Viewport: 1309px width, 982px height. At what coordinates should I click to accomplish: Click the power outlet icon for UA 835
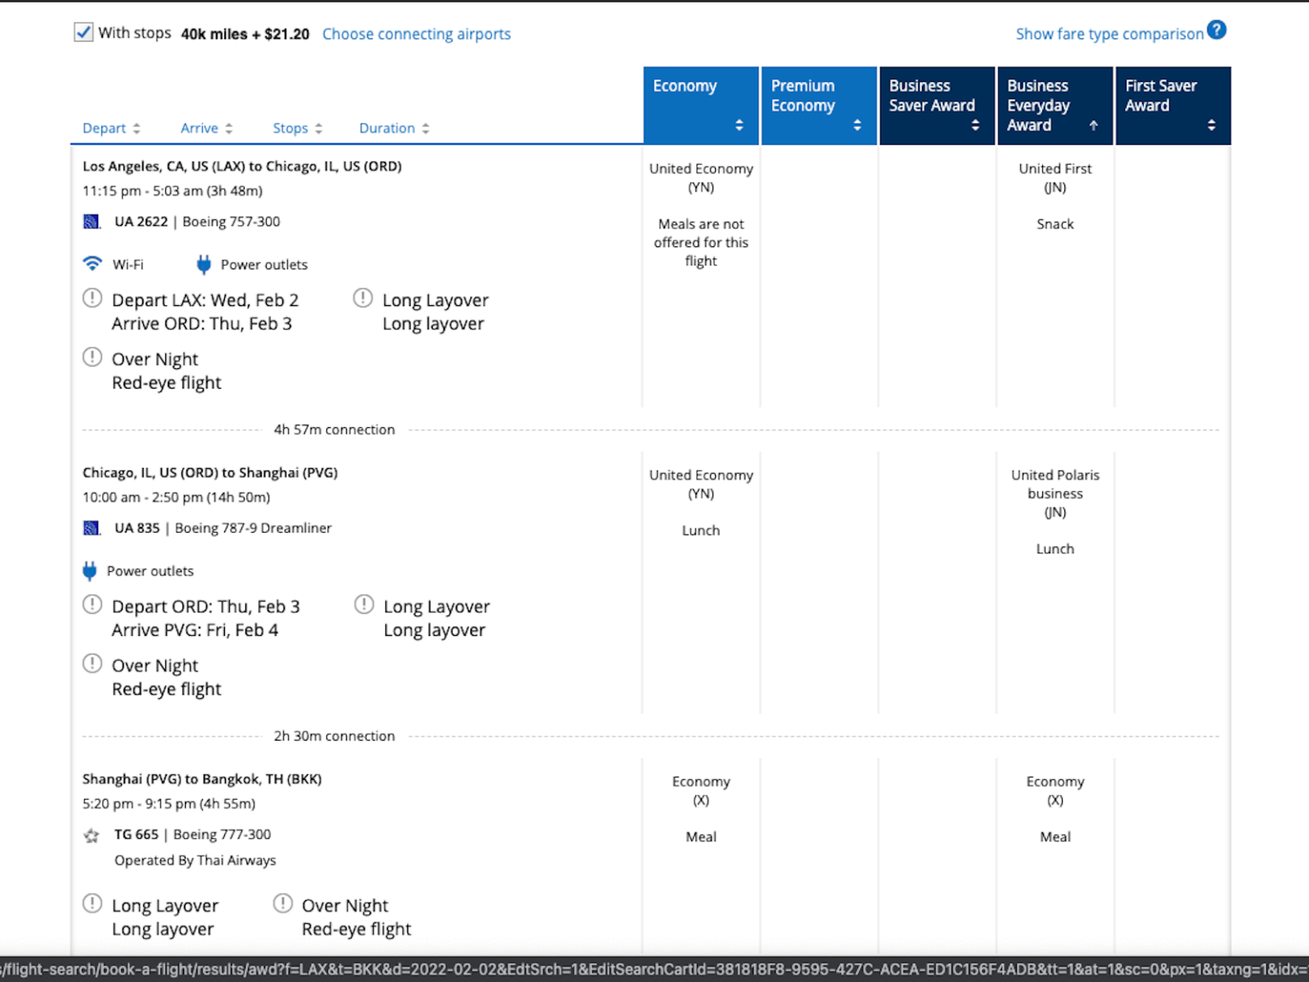89,571
